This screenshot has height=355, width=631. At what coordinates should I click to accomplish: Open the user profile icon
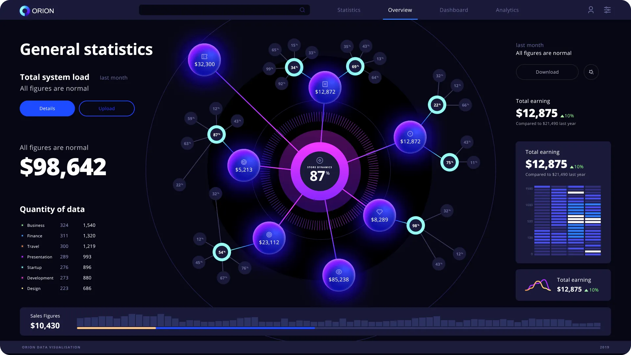(x=591, y=10)
